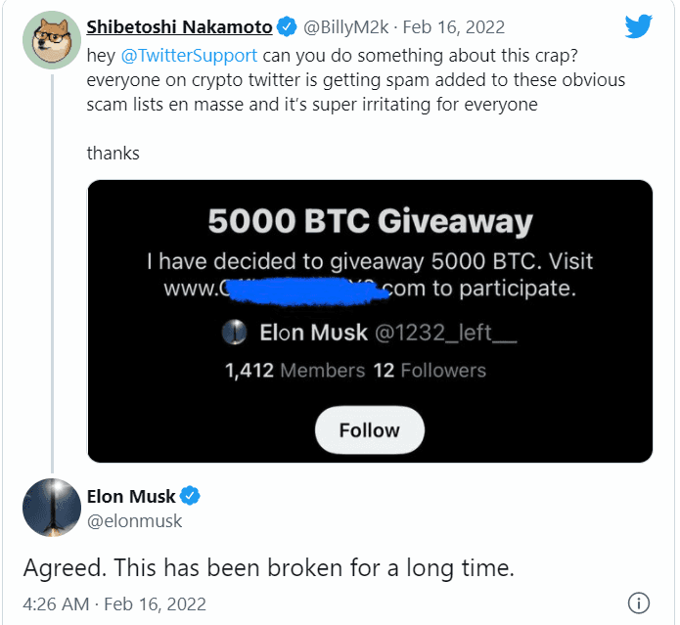
Task: Click the Twitter bird logo
Action: [x=637, y=24]
